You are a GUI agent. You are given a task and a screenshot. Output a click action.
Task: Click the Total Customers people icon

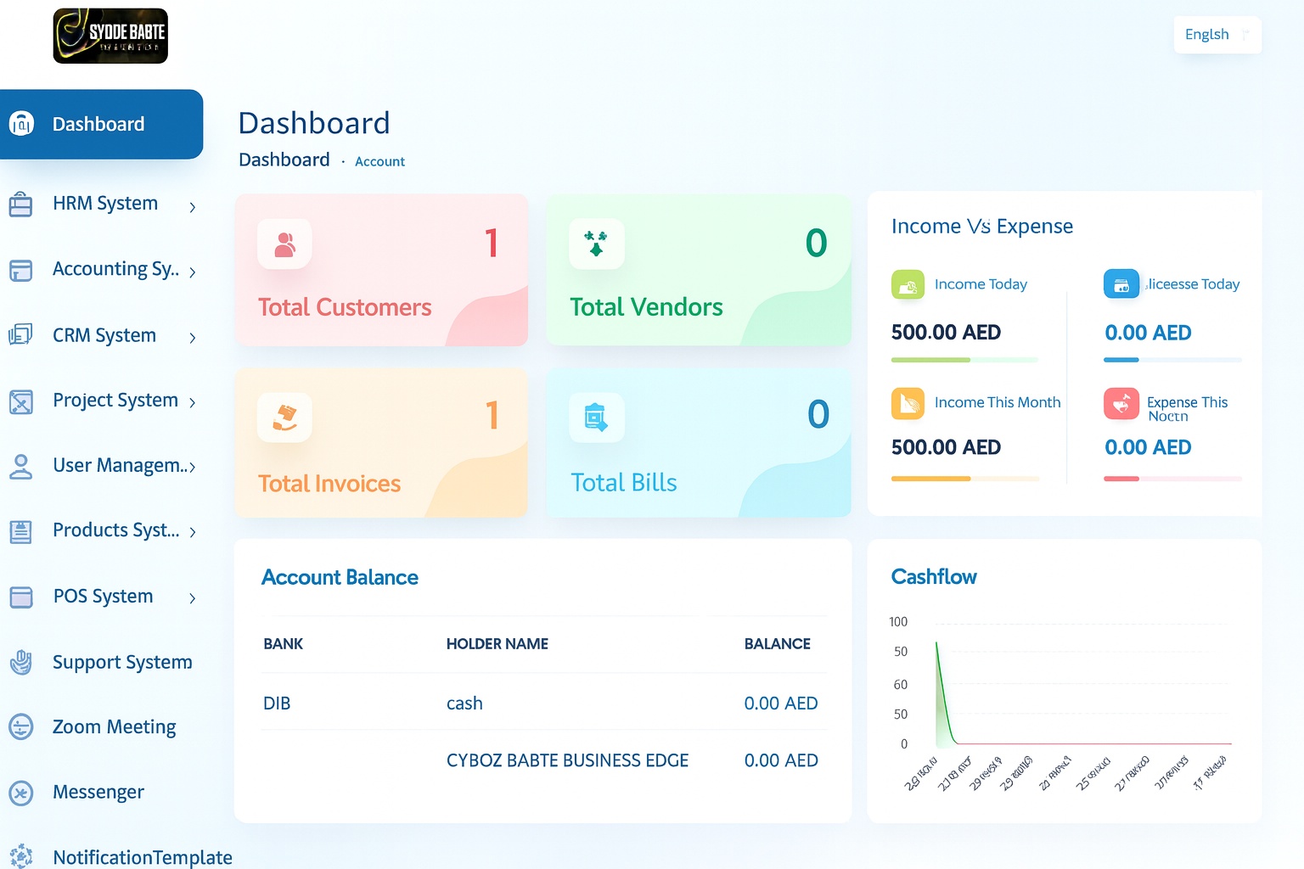pos(284,244)
